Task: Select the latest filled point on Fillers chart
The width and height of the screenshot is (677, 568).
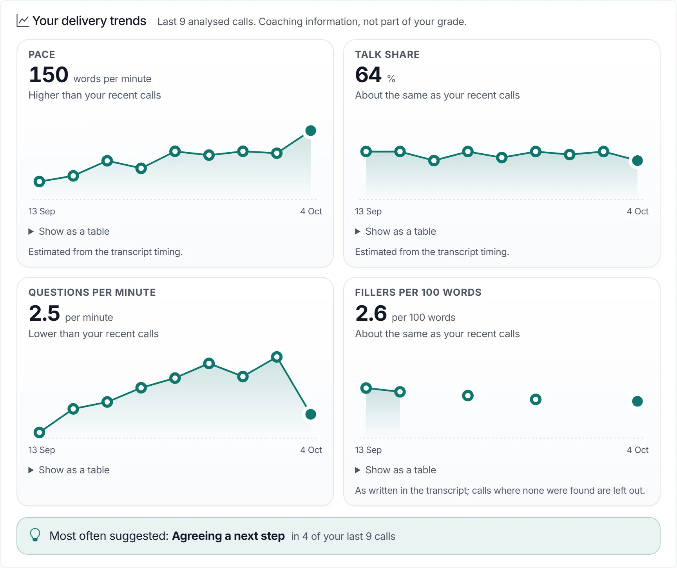Action: tap(637, 401)
